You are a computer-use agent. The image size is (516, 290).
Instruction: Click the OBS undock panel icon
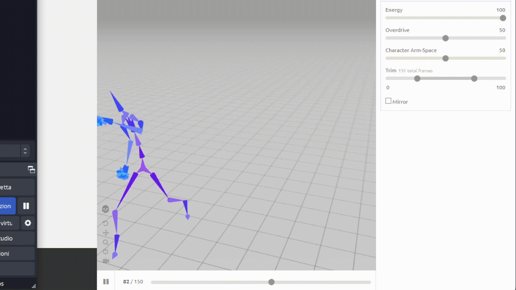[31, 169]
